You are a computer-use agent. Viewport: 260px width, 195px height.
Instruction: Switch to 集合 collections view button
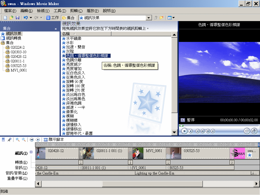coord(68,18)
